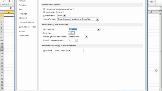This screenshot has height=91, width=162.
Task: Open the Font size dropdown arrow
Action: [73, 33]
